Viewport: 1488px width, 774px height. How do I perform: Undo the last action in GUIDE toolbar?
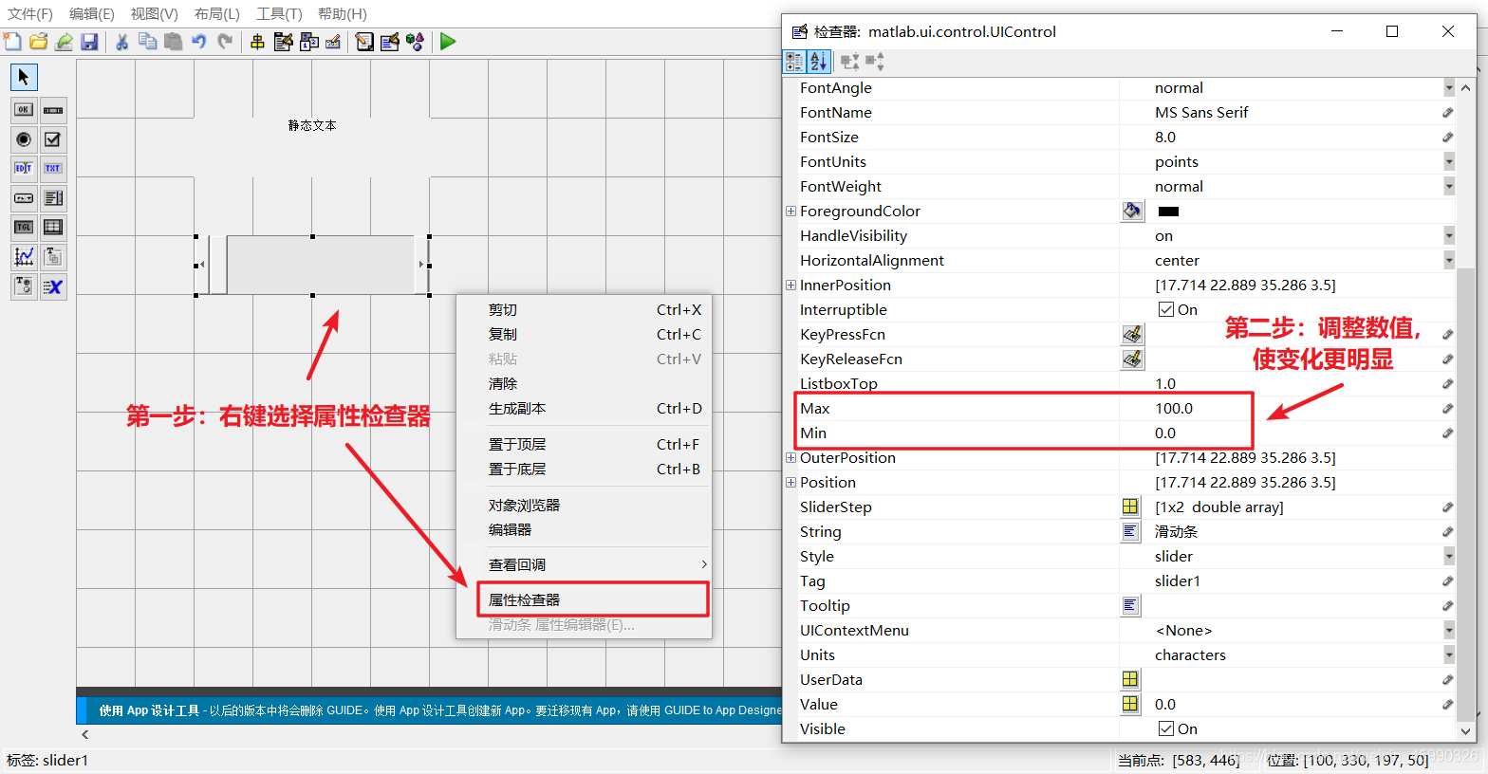point(198,41)
